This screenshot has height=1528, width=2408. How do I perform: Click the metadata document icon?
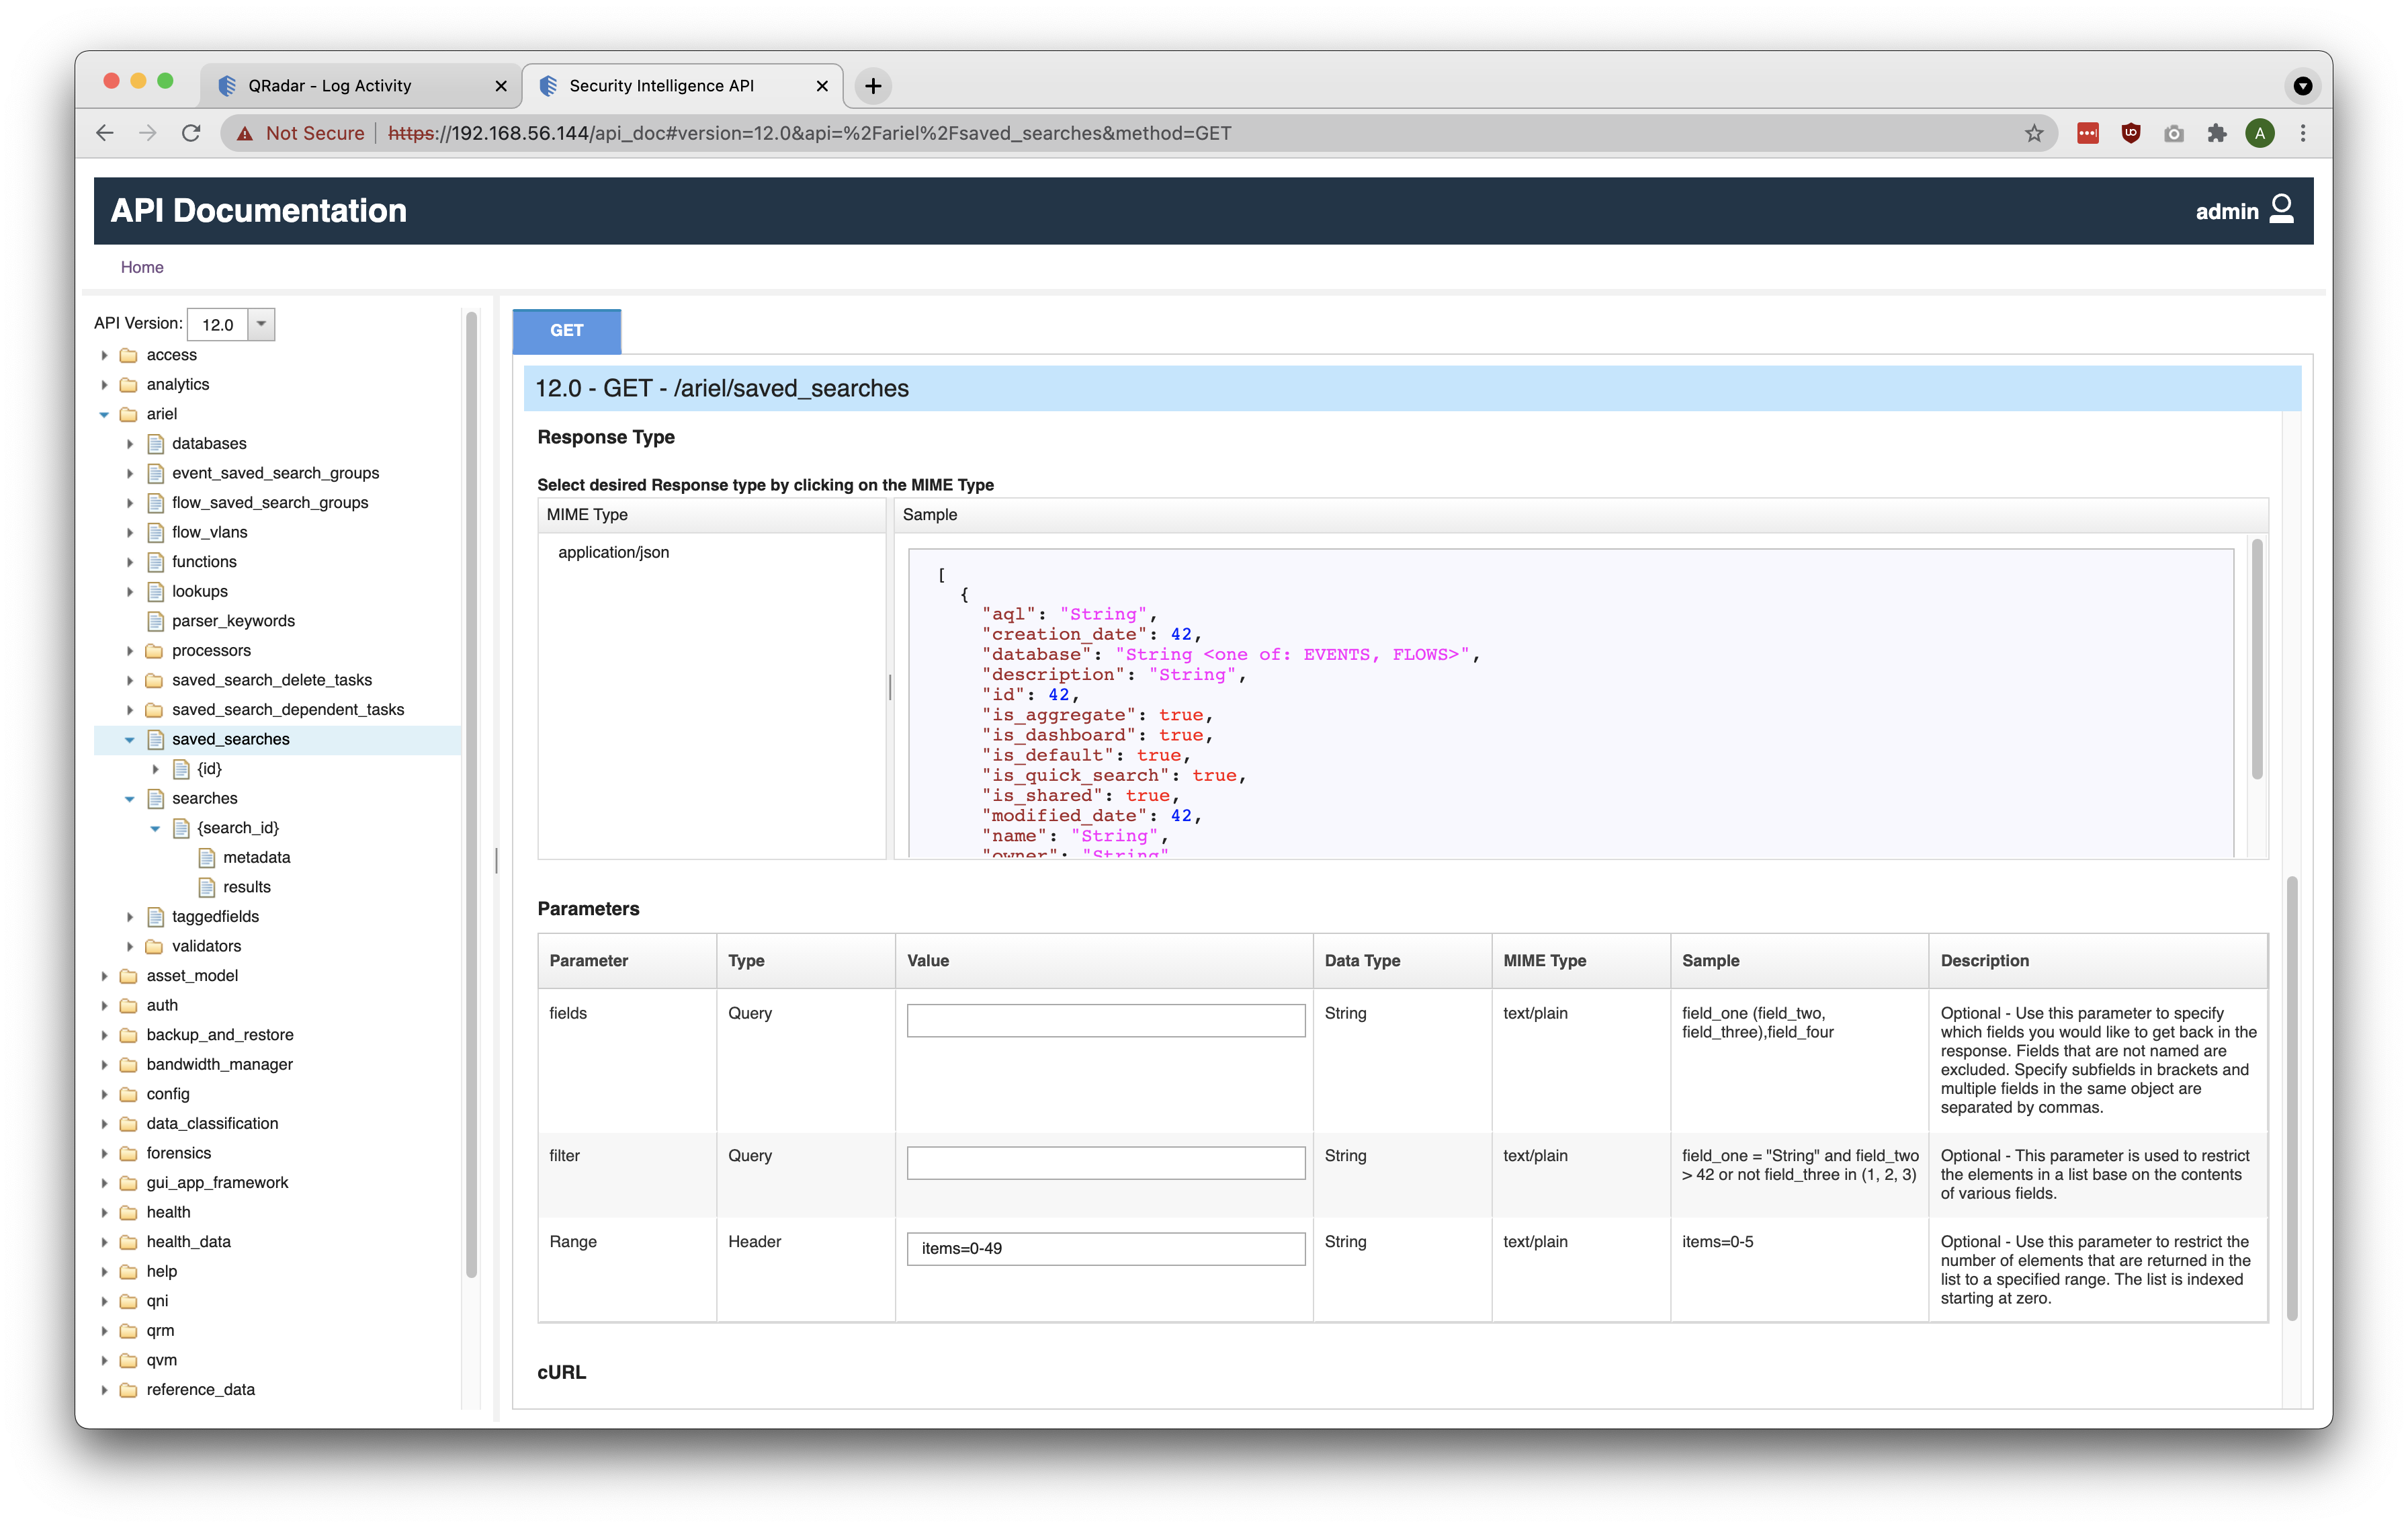click(207, 857)
